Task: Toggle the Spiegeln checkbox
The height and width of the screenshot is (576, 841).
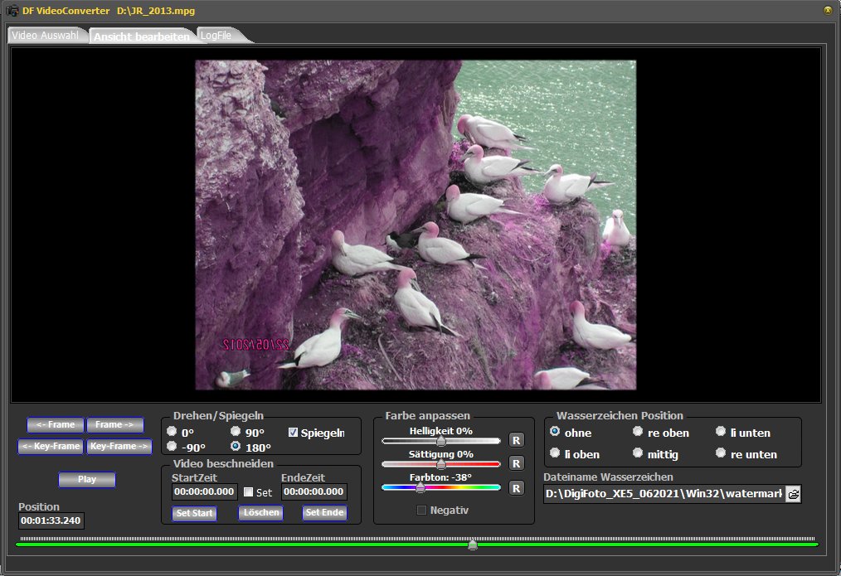Action: tap(293, 432)
